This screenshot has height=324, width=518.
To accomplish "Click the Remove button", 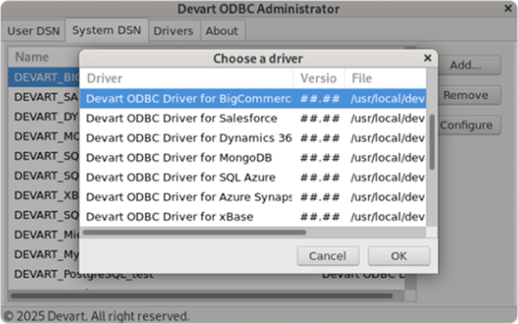I will click(x=465, y=96).
